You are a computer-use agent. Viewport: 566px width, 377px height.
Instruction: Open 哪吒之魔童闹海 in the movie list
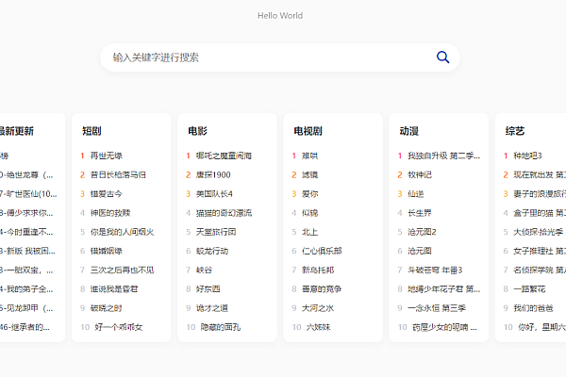coord(225,156)
